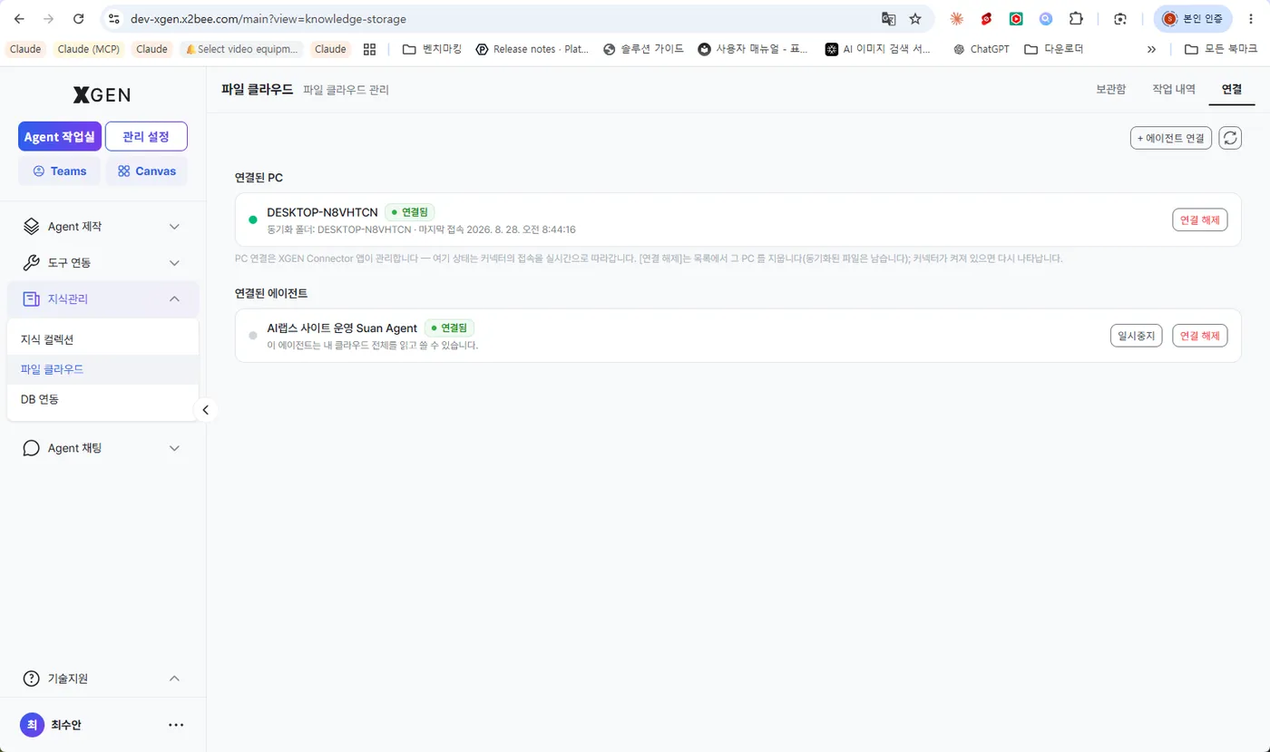
Task: Open the browser extensions puzzle icon
Action: pos(1076,18)
